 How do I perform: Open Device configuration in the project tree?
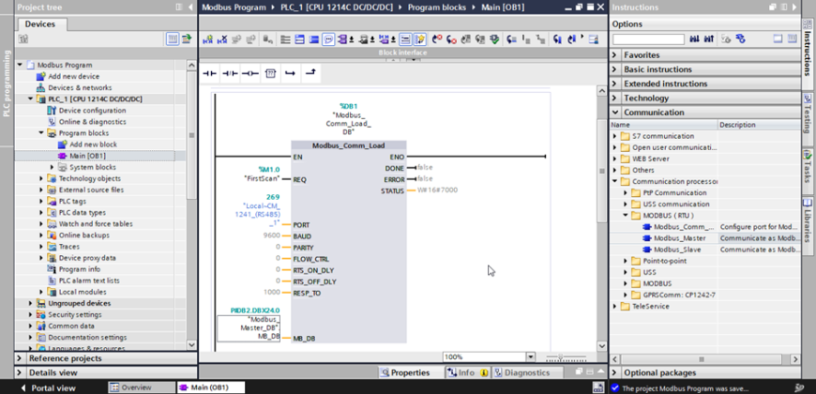[x=92, y=110]
